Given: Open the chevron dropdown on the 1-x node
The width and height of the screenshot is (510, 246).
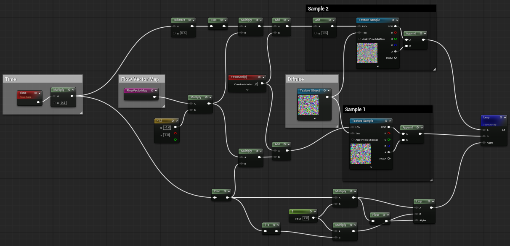Looking at the screenshot, I should click(x=278, y=225).
